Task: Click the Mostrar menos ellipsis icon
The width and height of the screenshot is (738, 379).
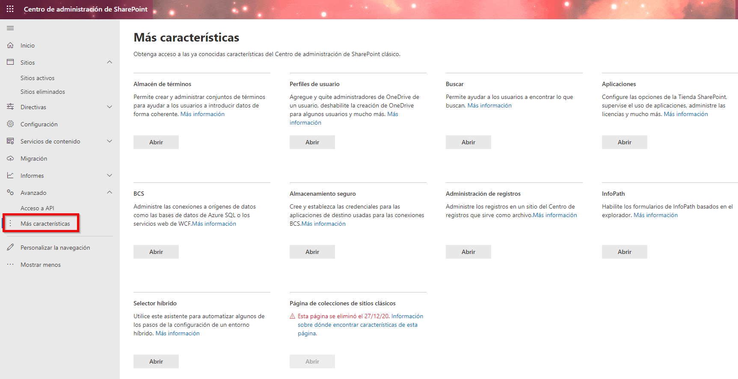Action: (x=10, y=265)
